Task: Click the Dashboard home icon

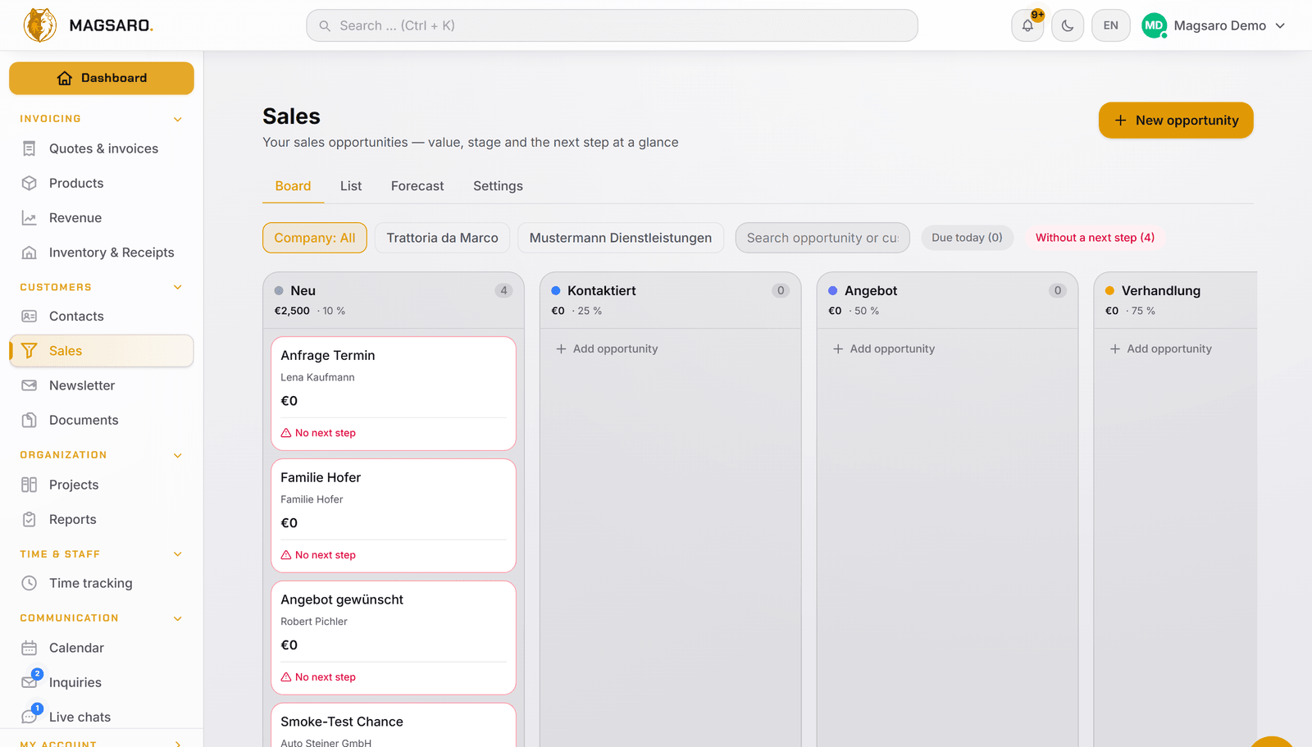Action: pos(65,78)
